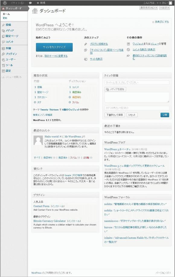This screenshot has height=277, width=175.
Task: Click the blue 公開 button
Action: [165, 115]
